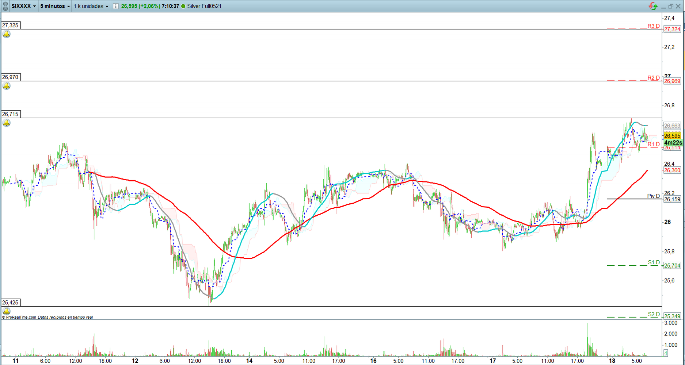Click the red-green trading arrows icon

pos(652,6)
